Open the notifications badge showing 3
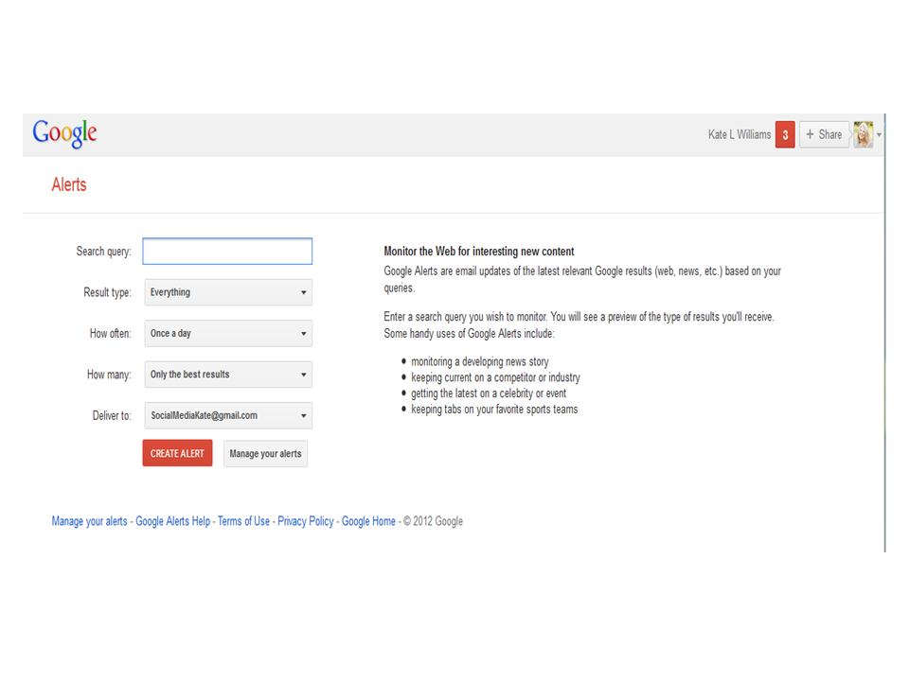Viewport: 909px width, 681px height. pos(785,134)
